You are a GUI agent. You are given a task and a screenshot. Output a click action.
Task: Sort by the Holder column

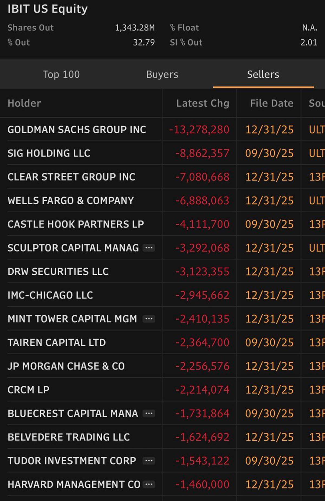pos(24,103)
